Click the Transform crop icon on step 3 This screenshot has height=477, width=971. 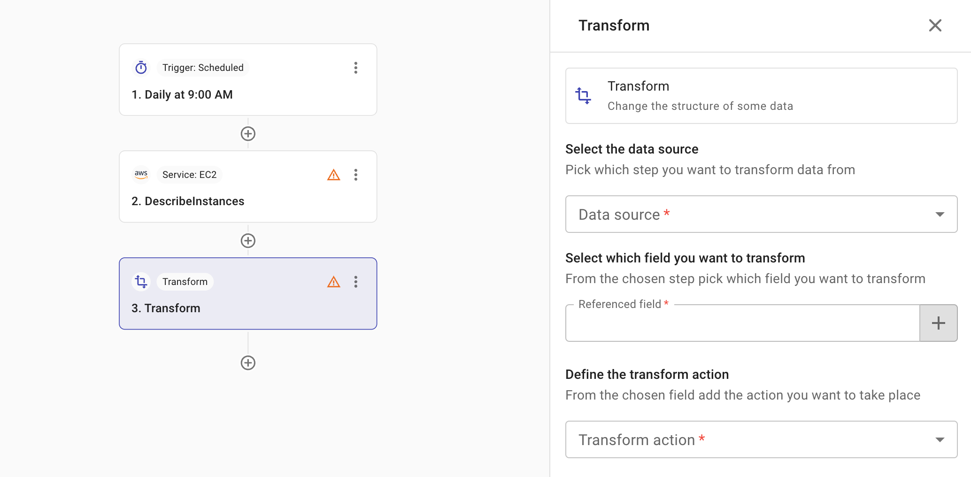pyautogui.click(x=141, y=281)
